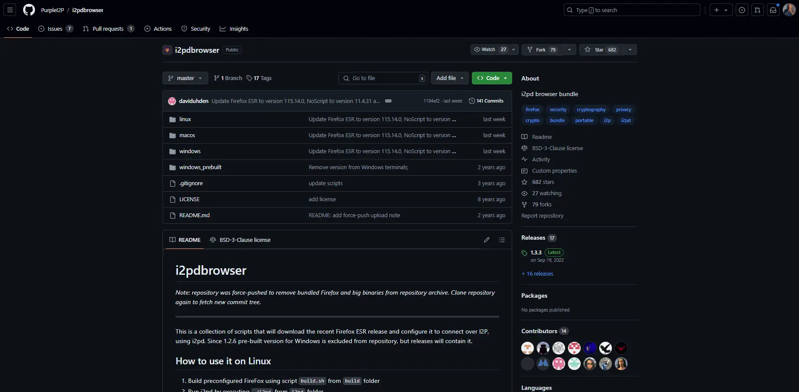Expand the Star lists dropdown arrow

630,50
